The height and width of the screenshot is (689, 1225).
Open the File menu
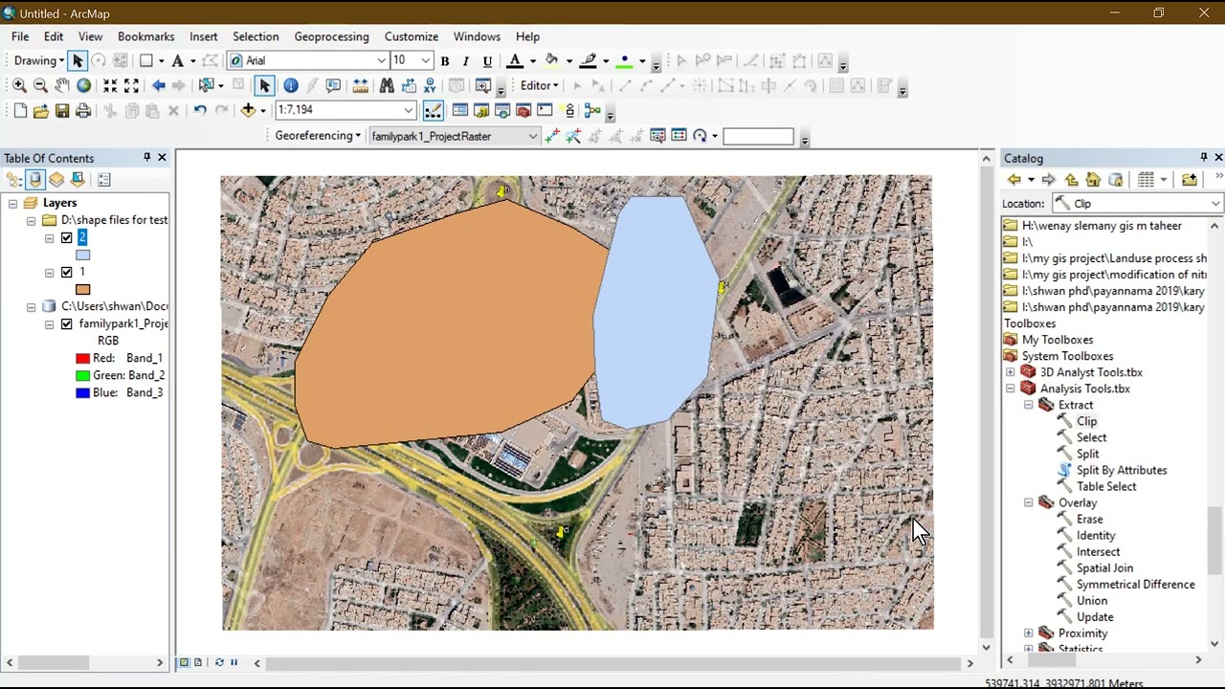click(20, 36)
